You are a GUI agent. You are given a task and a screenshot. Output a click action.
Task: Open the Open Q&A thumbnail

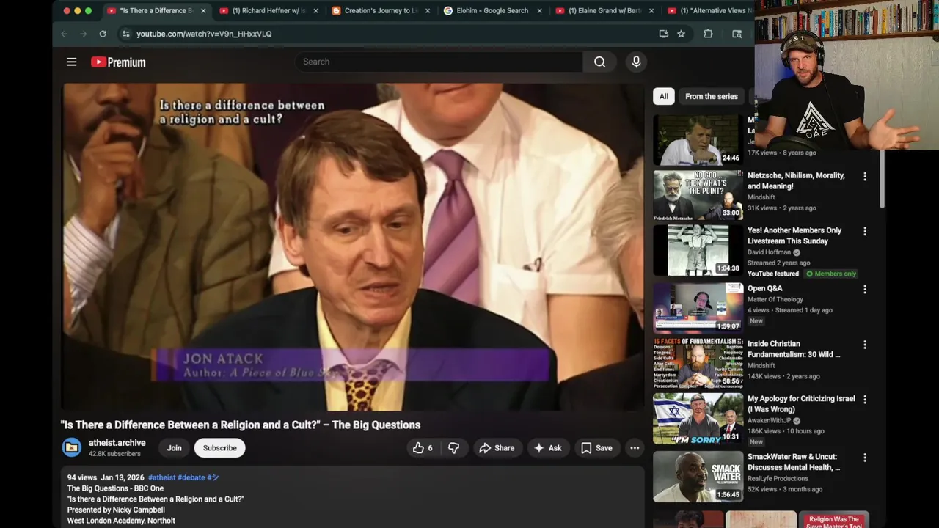point(698,307)
